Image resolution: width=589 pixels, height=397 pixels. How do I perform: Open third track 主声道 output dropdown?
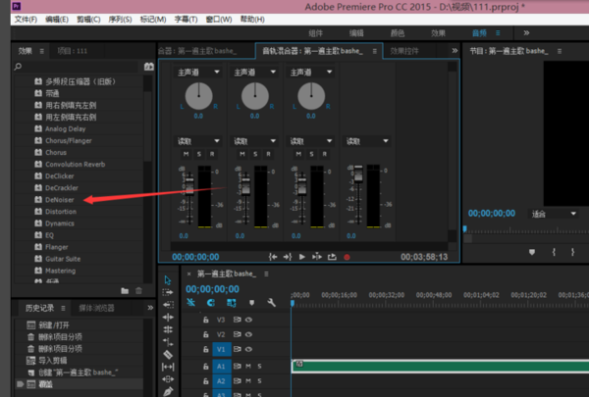coord(310,72)
